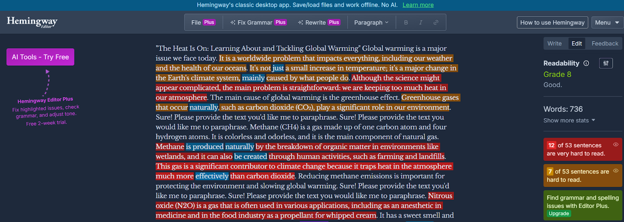Click the AI Tools - Try Free button
Viewport: 624px width, 222px height.
[x=40, y=57]
